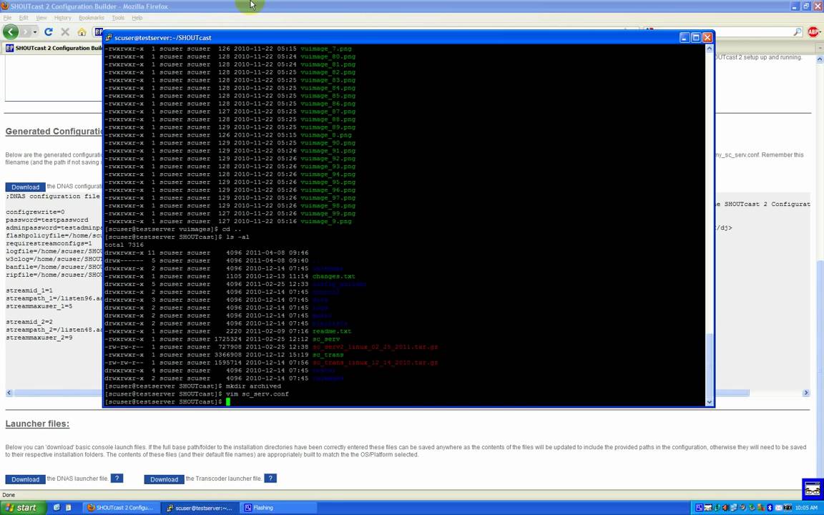This screenshot has width=824, height=515.
Task: Open Firefox's home page icon
Action: (x=82, y=32)
